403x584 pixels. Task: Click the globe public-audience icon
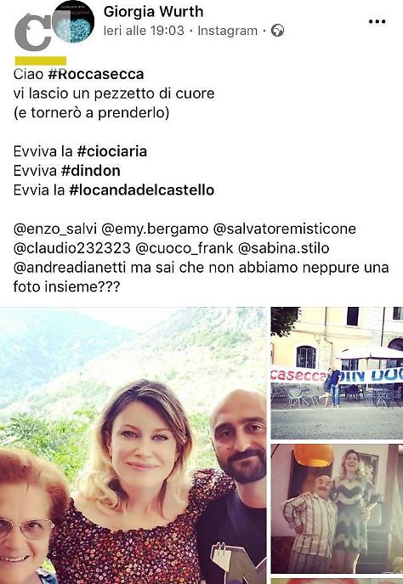(277, 31)
